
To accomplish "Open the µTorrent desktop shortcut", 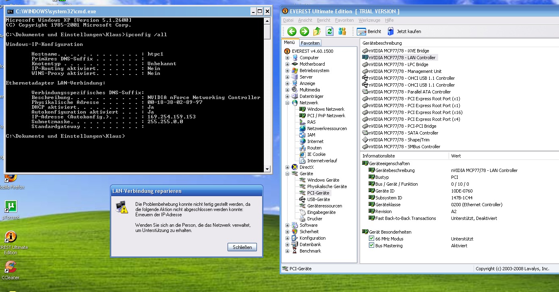I will (10, 210).
